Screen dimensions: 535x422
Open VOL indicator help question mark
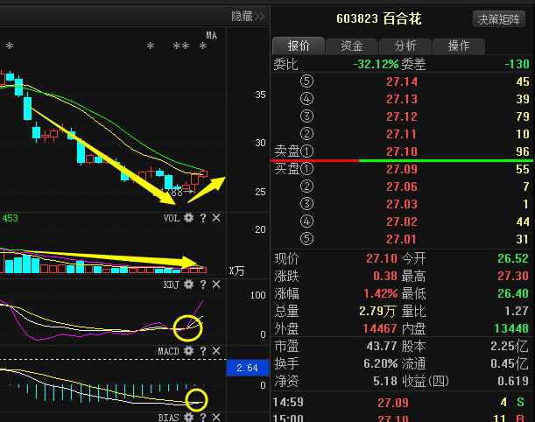pyautogui.click(x=203, y=218)
